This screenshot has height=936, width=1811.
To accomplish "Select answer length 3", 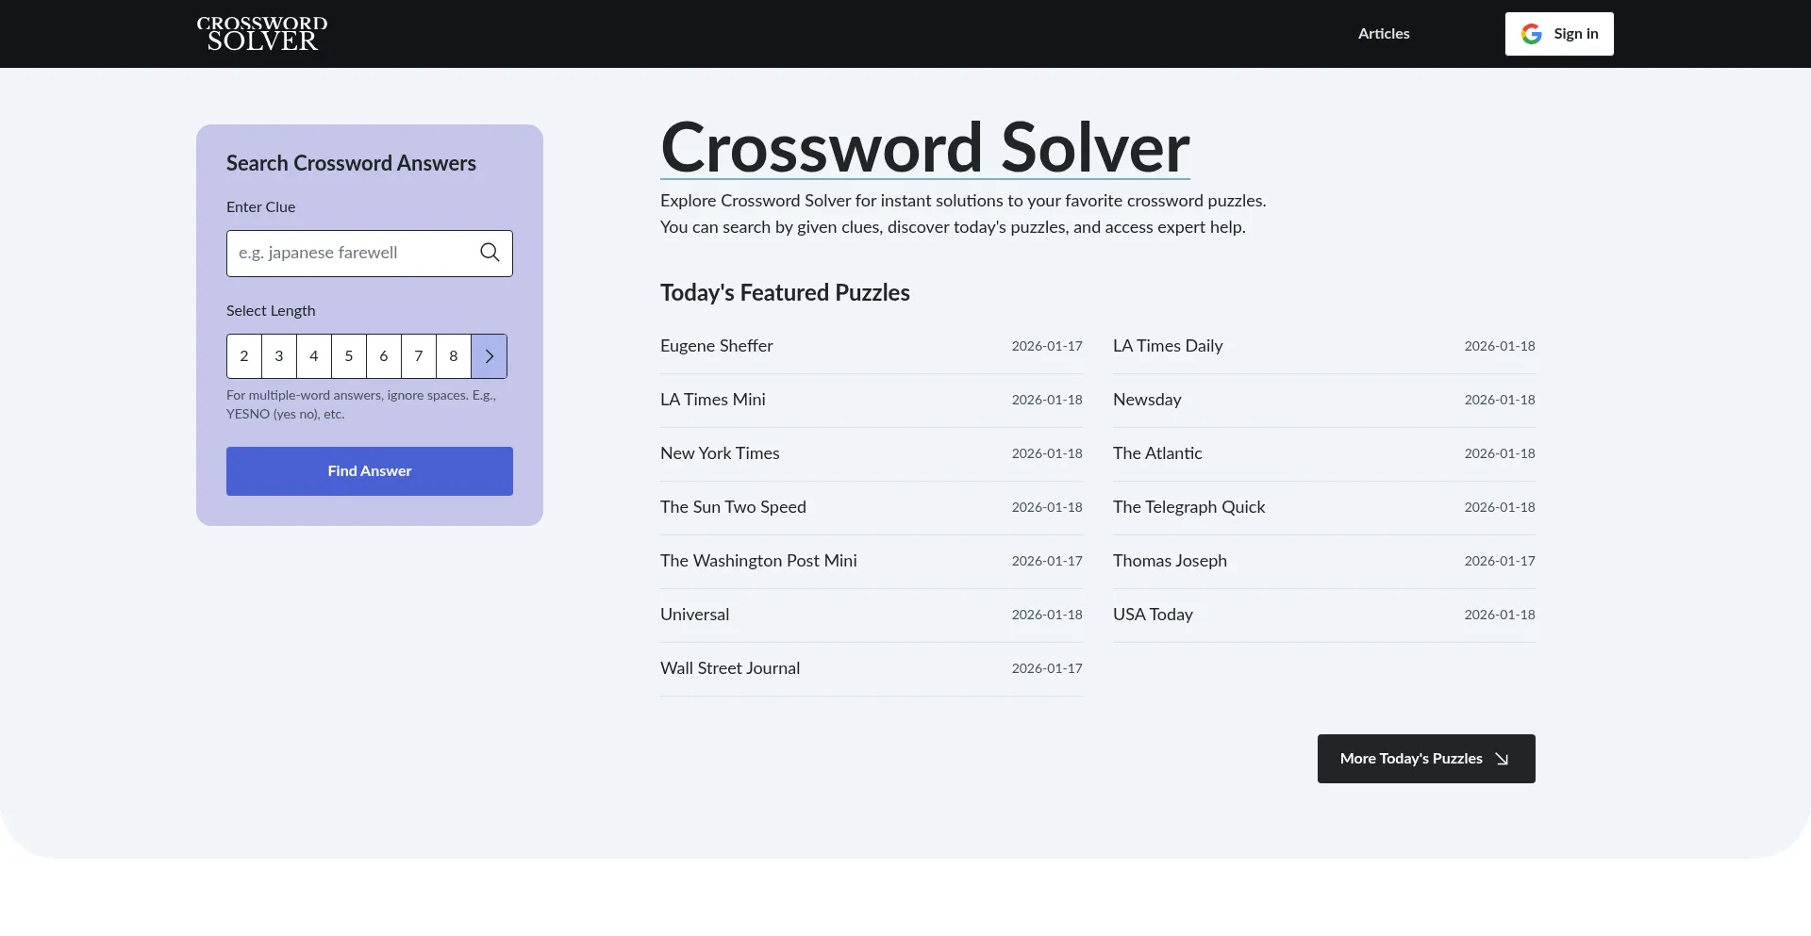I will point(278,356).
